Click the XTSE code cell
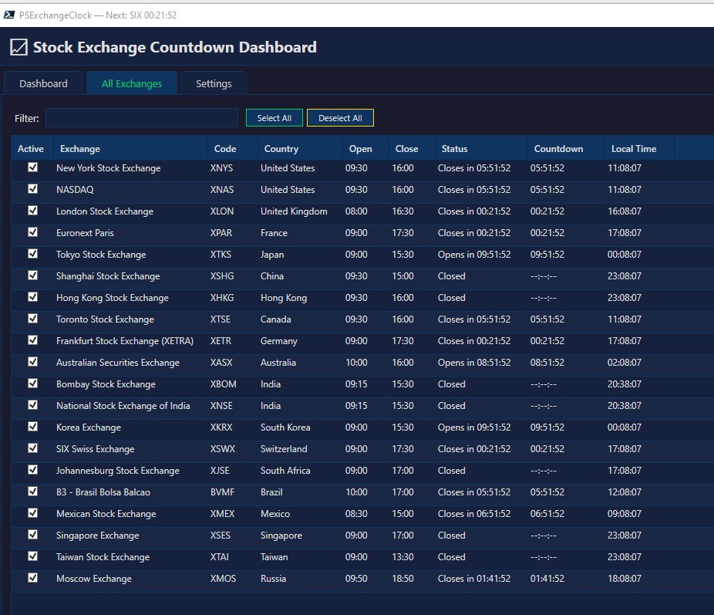 click(x=220, y=319)
